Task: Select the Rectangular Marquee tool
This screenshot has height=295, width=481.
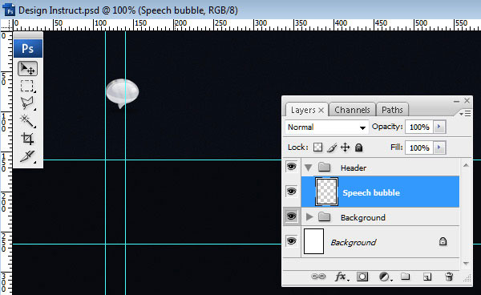Action: tap(27, 86)
